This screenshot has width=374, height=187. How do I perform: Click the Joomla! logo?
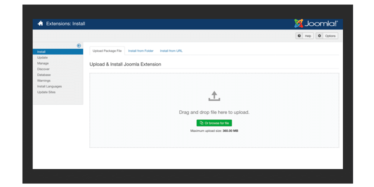pyautogui.click(x=316, y=23)
